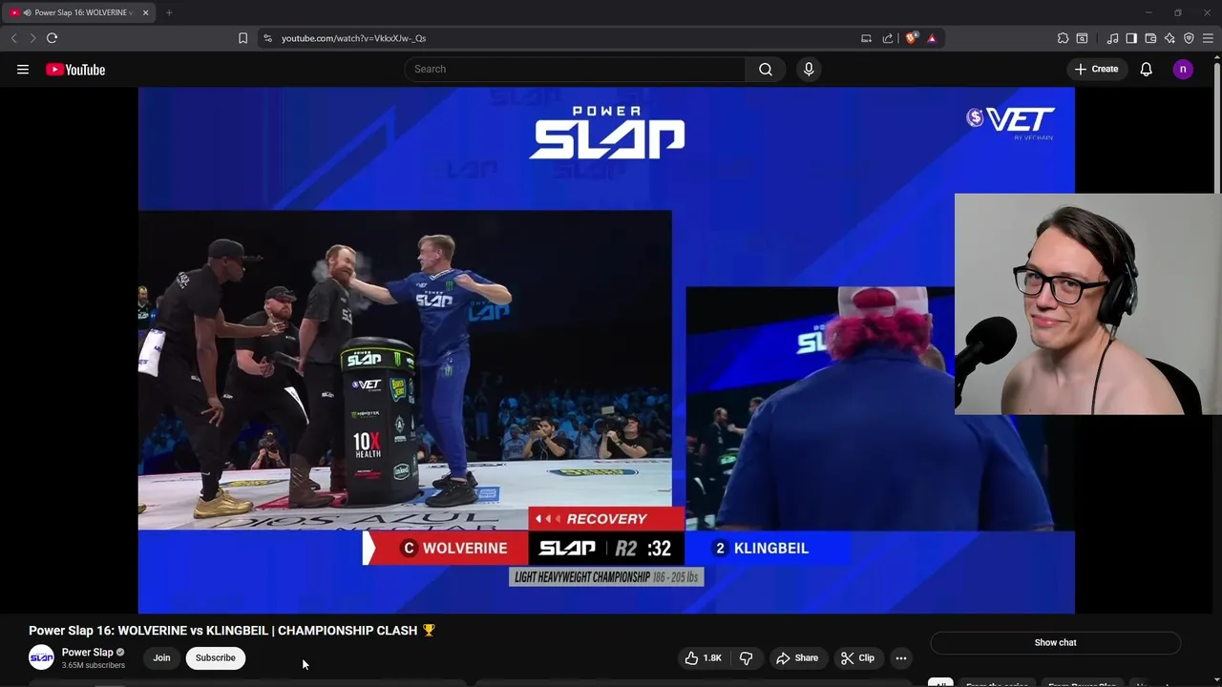1222x687 pixels.
Task: Close the Power Slap 16 tab
Action: 146,12
